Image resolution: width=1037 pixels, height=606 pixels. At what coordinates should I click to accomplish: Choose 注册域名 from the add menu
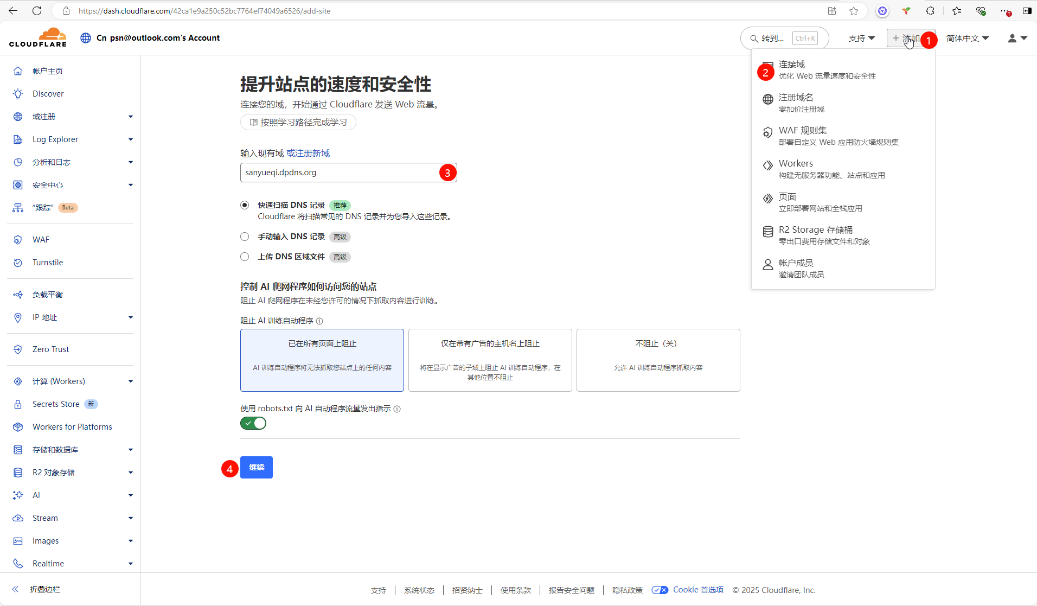(796, 97)
